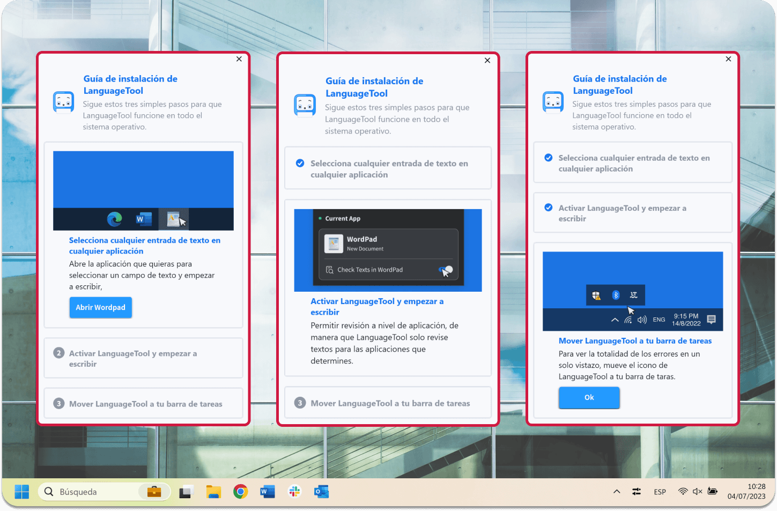Viewport: 777px width, 511px height.
Task: Open File Explorer from the taskbar
Action: (x=213, y=492)
